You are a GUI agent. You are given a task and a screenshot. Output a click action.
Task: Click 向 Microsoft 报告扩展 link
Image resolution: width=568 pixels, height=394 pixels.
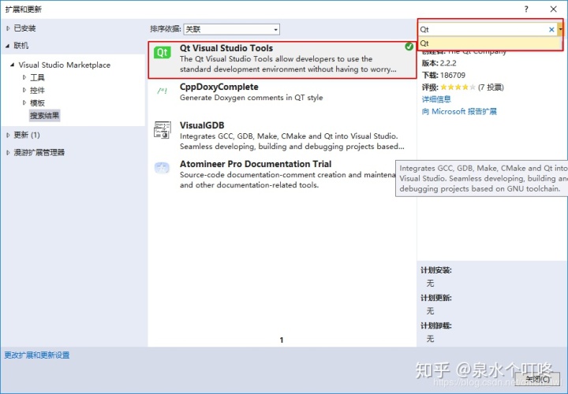(x=459, y=111)
